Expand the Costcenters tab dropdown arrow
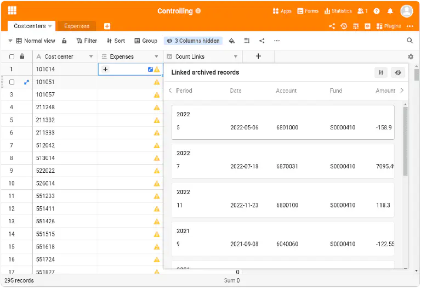The image size is (421, 288). [x=50, y=26]
